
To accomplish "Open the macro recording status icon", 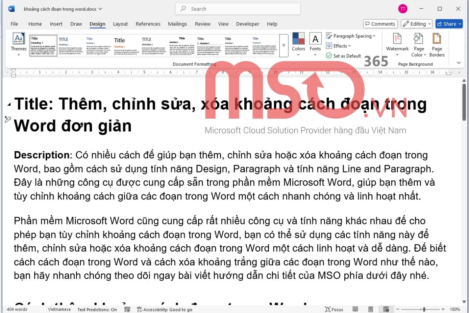I will [x=127, y=309].
